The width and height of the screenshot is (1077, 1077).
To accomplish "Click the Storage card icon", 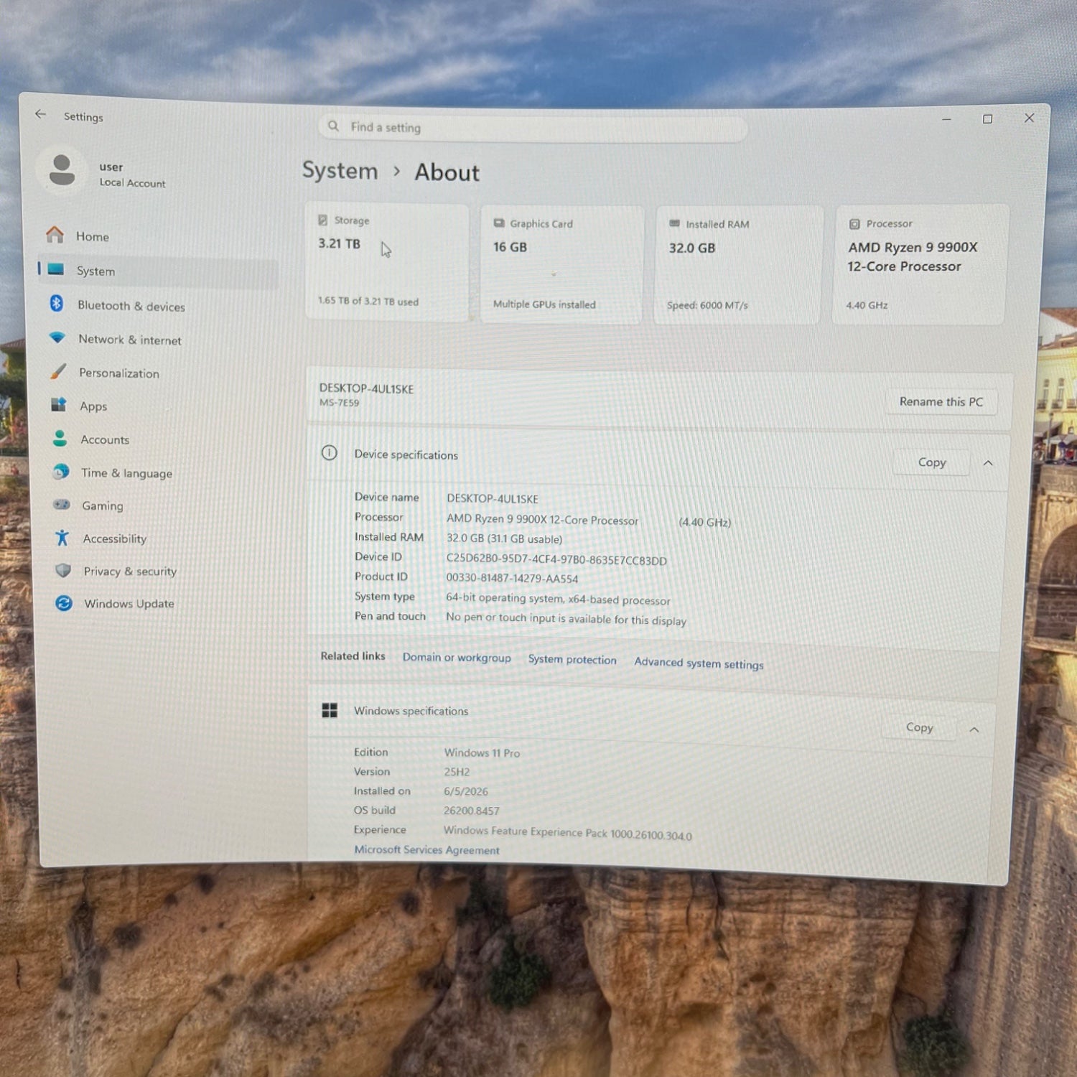I will [x=323, y=220].
